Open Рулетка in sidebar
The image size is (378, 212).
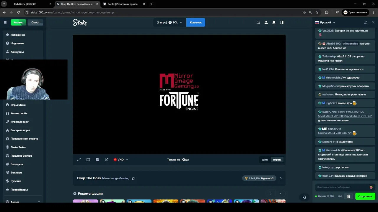[23, 181]
